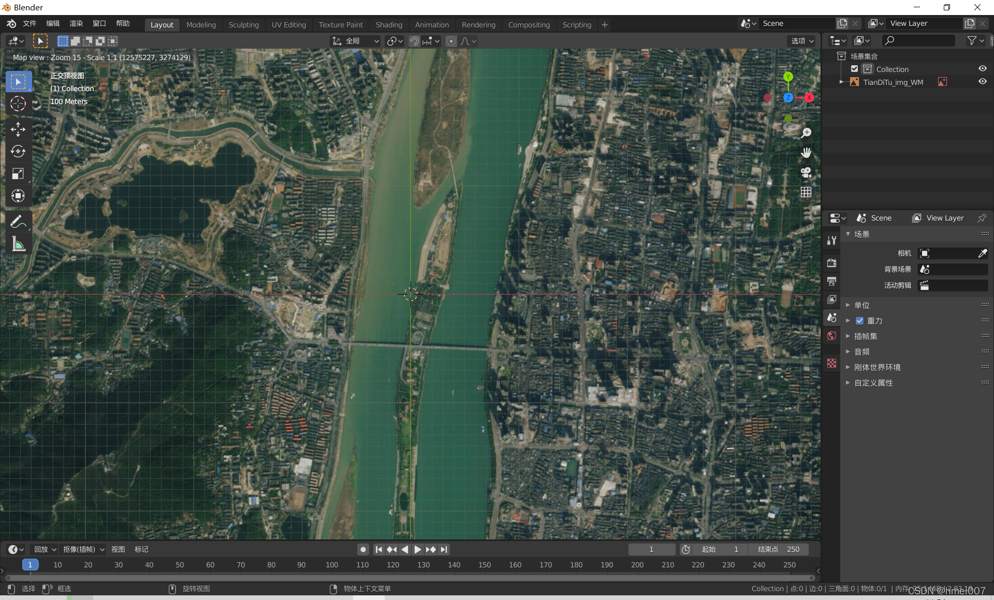Switch to the Shading workspace tab

[x=389, y=24]
